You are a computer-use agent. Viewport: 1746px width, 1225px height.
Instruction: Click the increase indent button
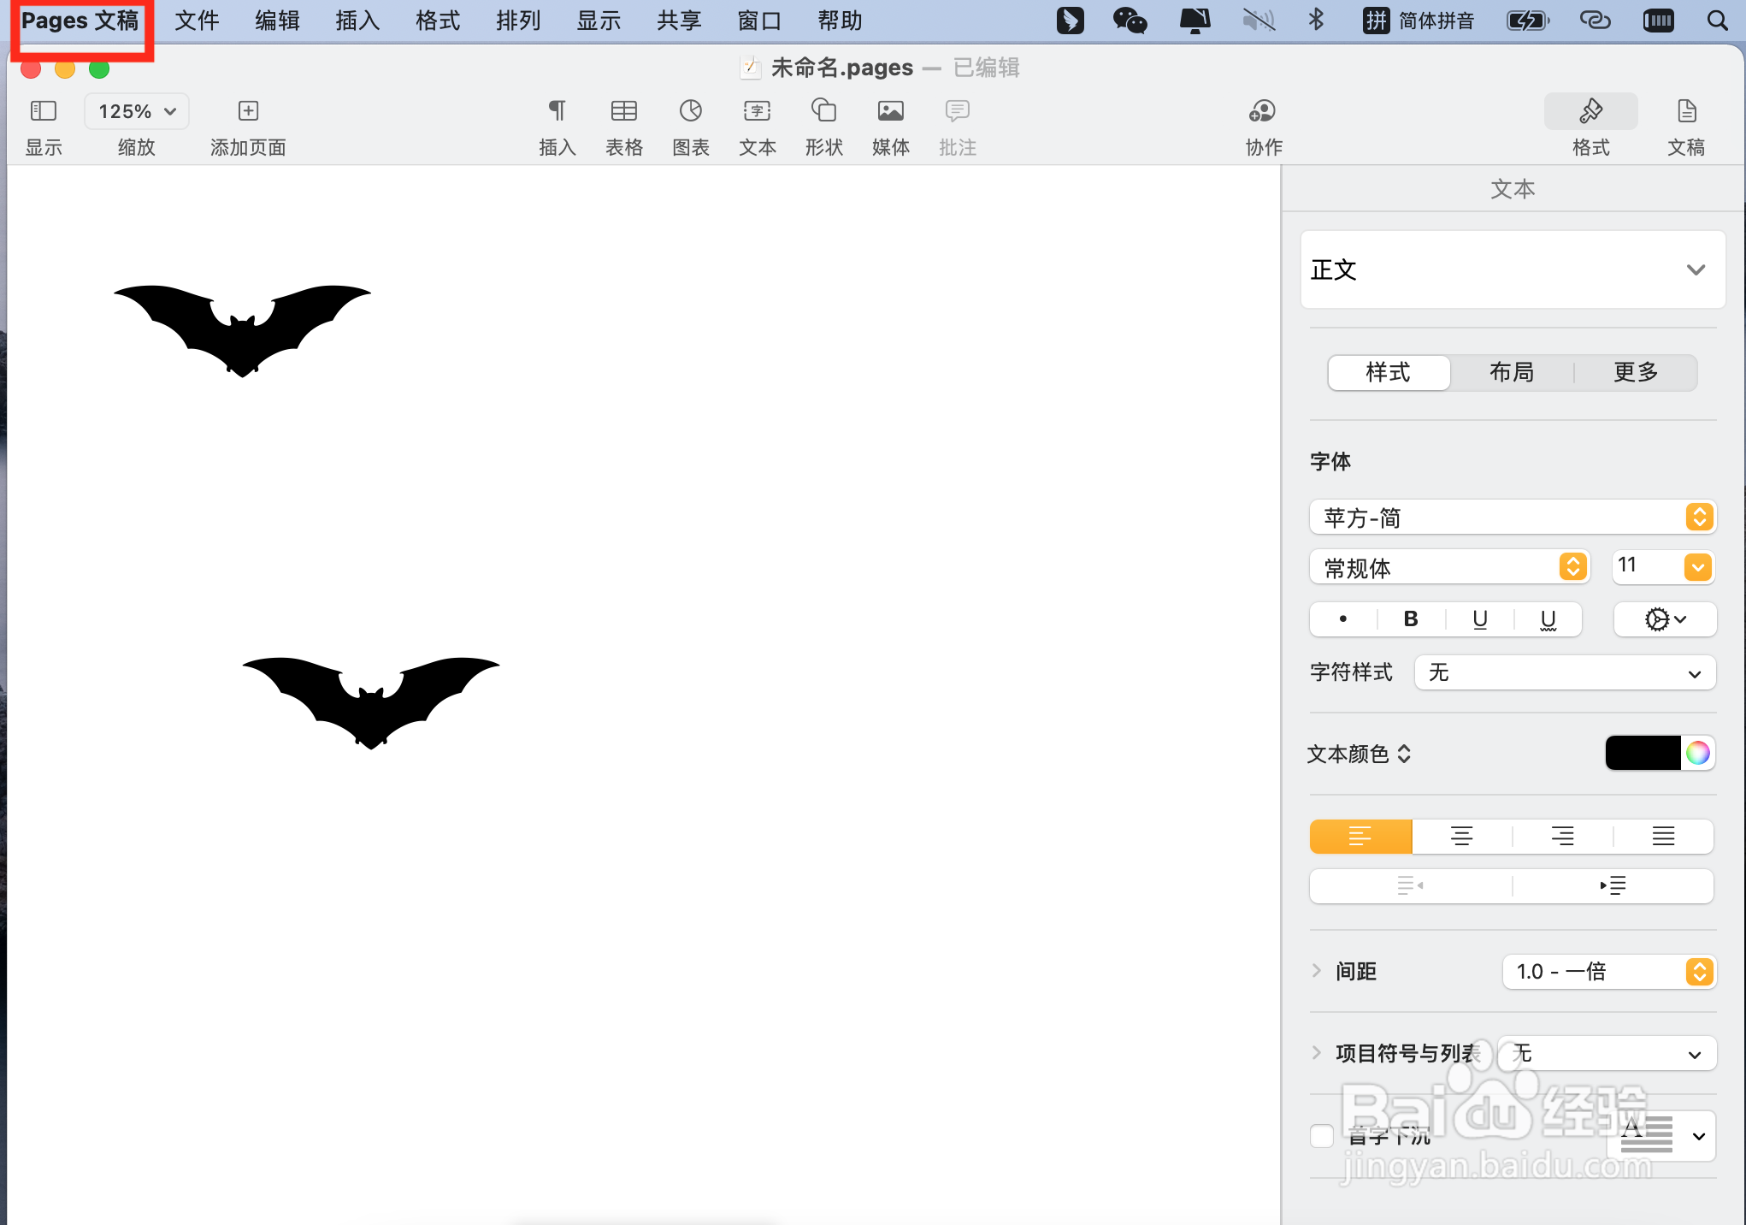[1613, 885]
